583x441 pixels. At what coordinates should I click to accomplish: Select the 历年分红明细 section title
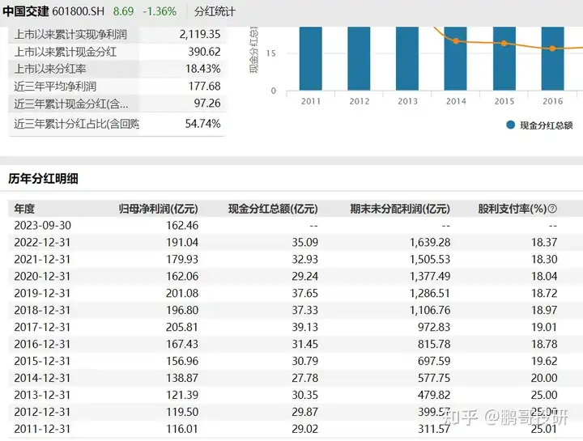pyautogui.click(x=43, y=179)
